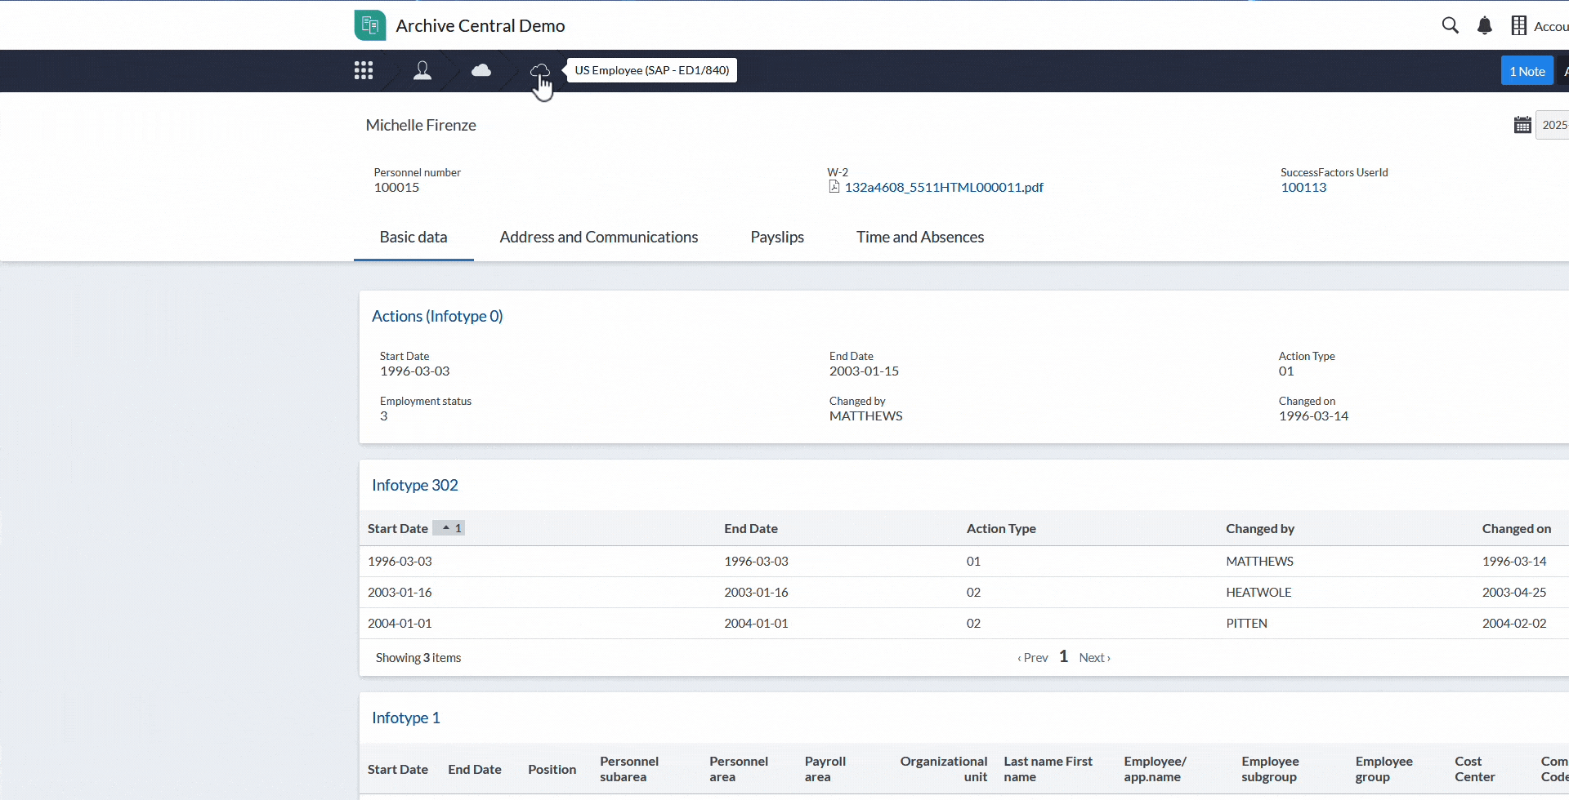The width and height of the screenshot is (1569, 800).
Task: Click changed on 2004-02-02 cell
Action: pyautogui.click(x=1514, y=623)
